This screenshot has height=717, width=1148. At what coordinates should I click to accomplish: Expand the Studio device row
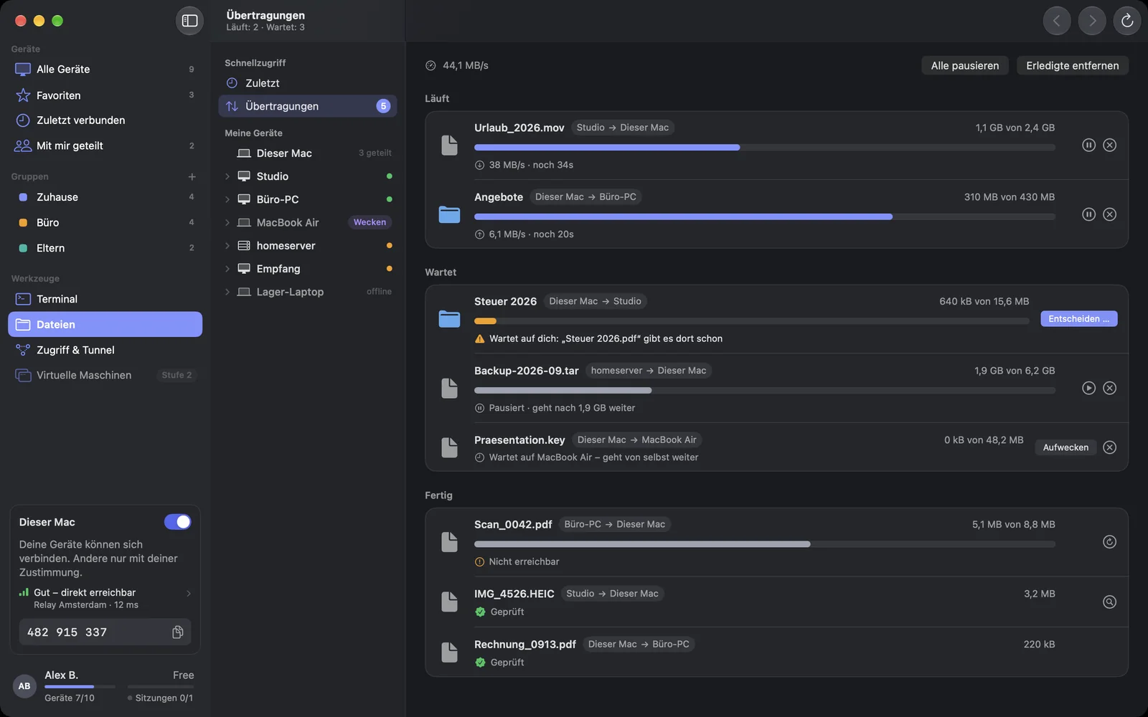tap(227, 176)
